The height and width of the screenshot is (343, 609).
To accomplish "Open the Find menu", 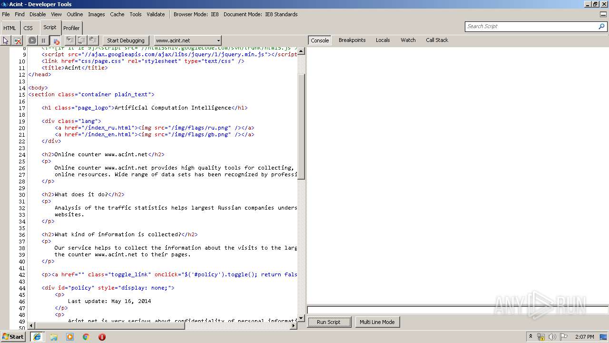I will 20,14.
